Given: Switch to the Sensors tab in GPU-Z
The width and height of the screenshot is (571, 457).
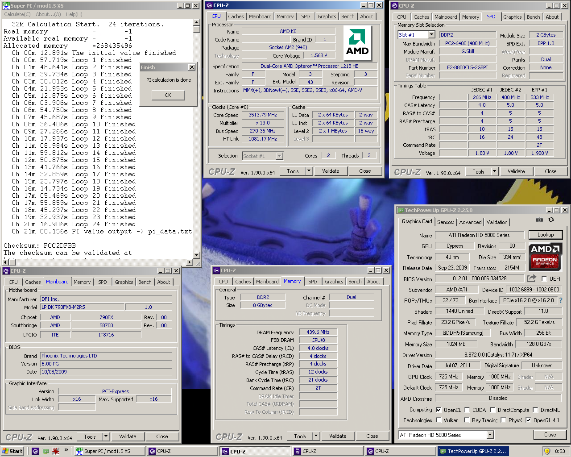Looking at the screenshot, I should click(446, 222).
